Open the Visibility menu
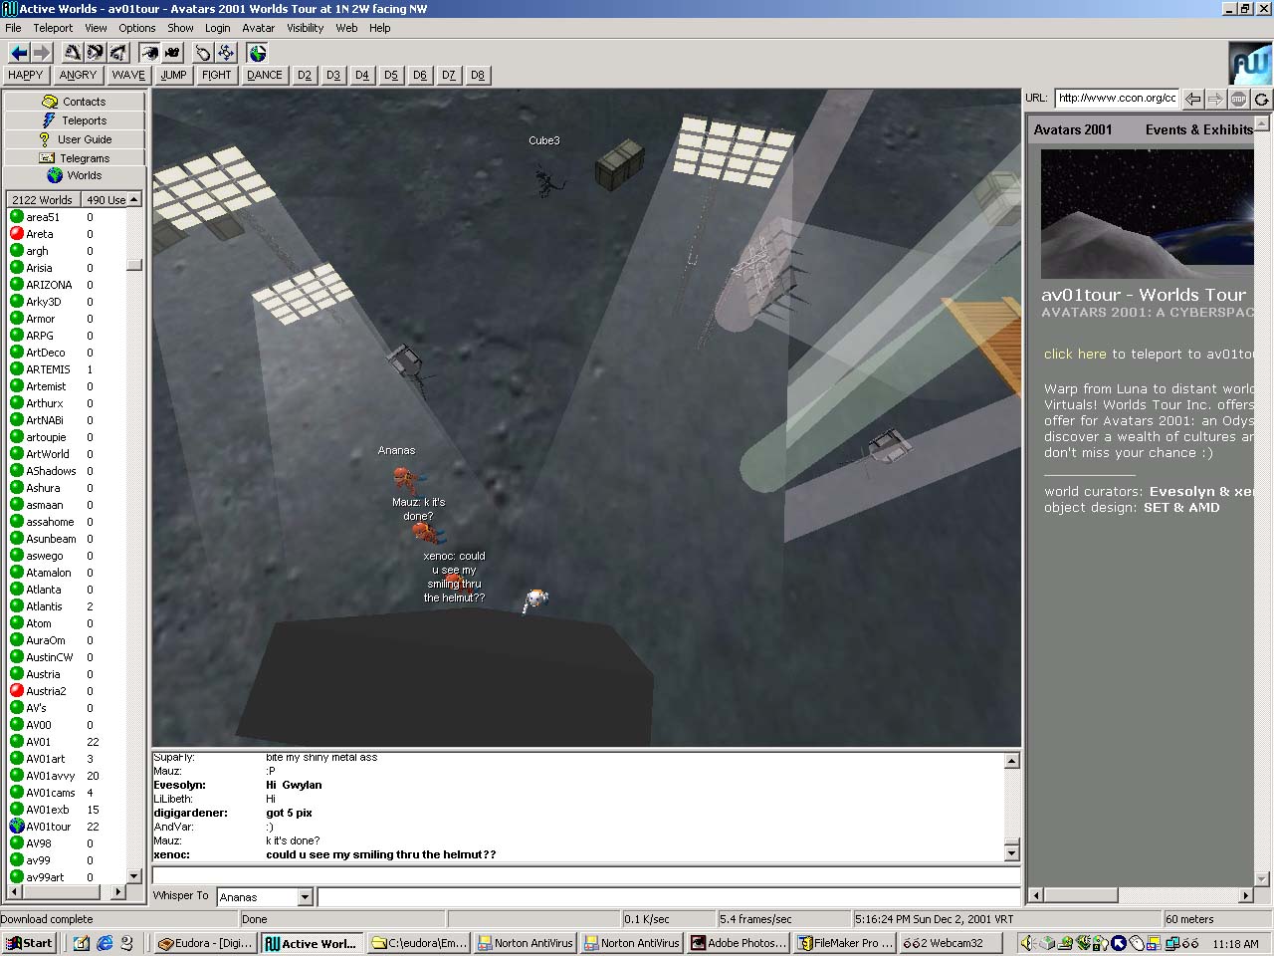1274x956 pixels. [305, 28]
